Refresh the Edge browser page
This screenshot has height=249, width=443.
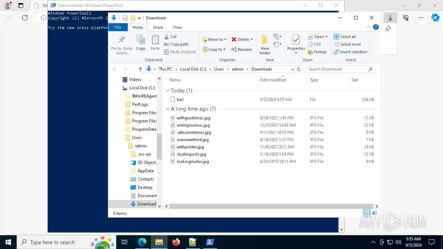click(25, 18)
